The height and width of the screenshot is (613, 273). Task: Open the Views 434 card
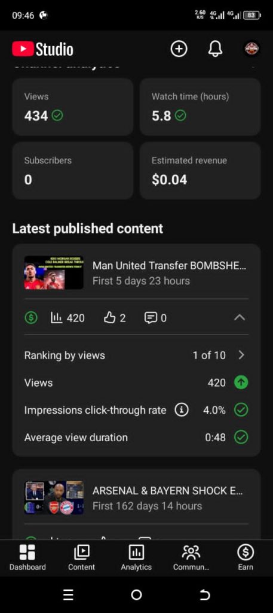(x=72, y=107)
